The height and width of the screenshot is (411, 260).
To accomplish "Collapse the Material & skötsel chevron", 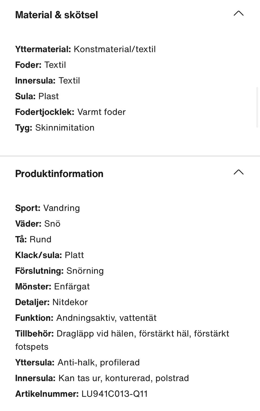I will click(238, 14).
